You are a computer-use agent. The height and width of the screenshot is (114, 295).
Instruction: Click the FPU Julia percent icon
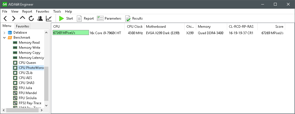[15, 88]
